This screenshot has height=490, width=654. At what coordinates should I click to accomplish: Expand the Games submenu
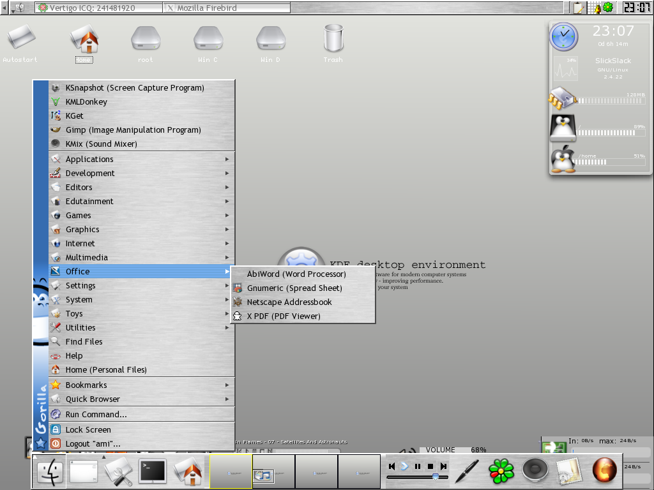click(x=142, y=216)
